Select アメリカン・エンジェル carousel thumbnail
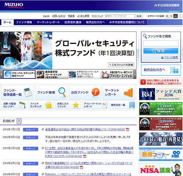The height and width of the screenshot is (176, 183). click(x=117, y=74)
